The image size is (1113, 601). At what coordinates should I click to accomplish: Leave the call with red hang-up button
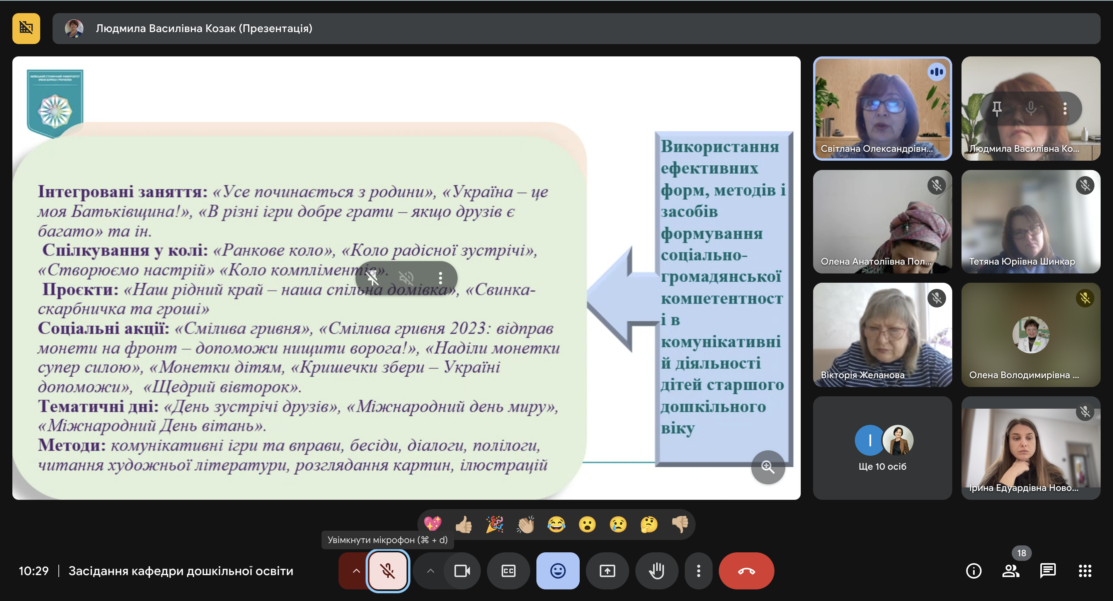tap(746, 571)
